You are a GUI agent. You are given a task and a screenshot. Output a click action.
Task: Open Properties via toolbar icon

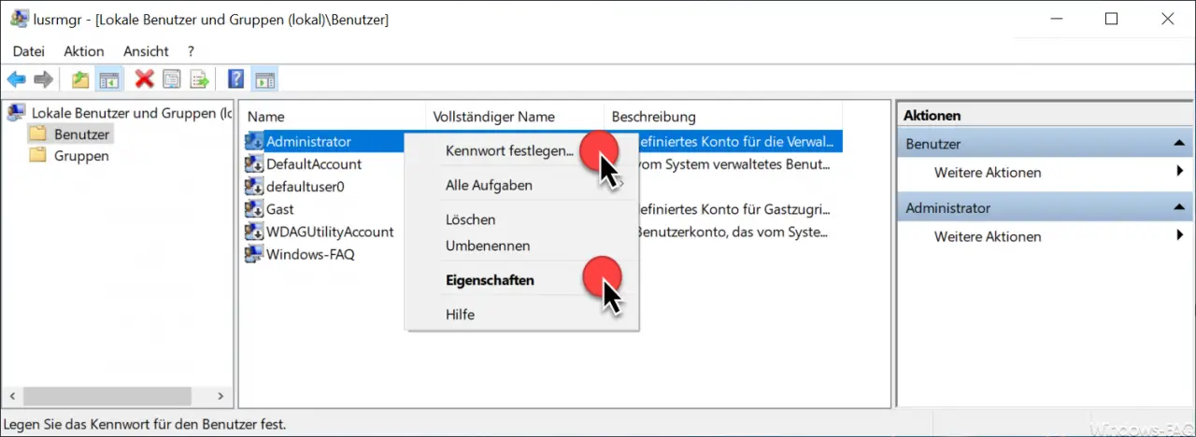point(172,79)
